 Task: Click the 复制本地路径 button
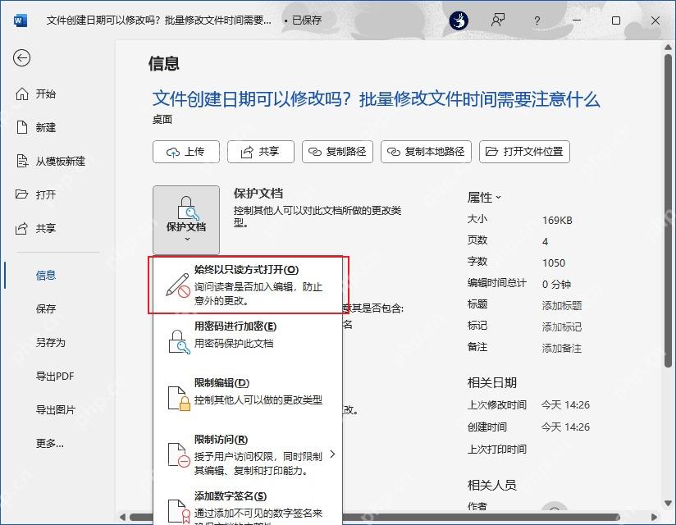[x=426, y=152]
